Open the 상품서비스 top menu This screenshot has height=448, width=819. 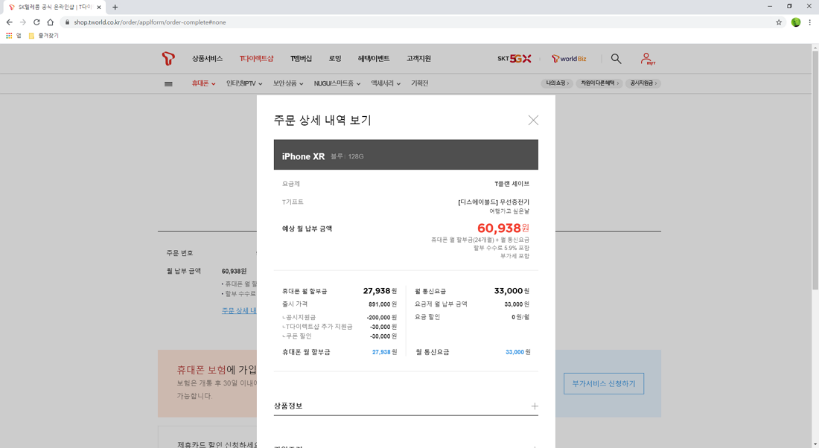(x=207, y=59)
